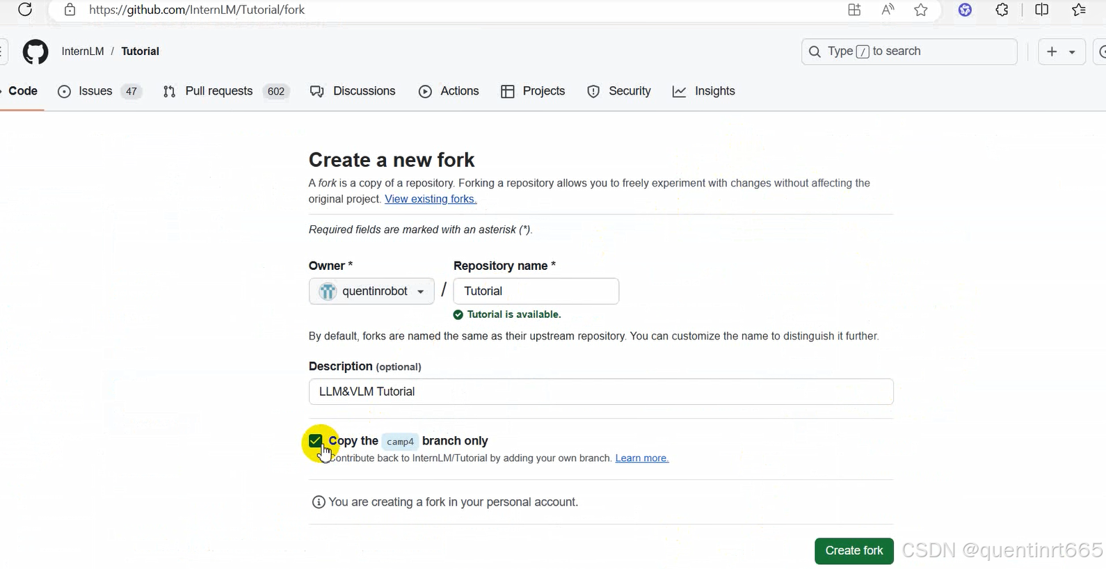The width and height of the screenshot is (1106, 569).
Task: Expand the create new dropdown arrow
Action: [1072, 52]
